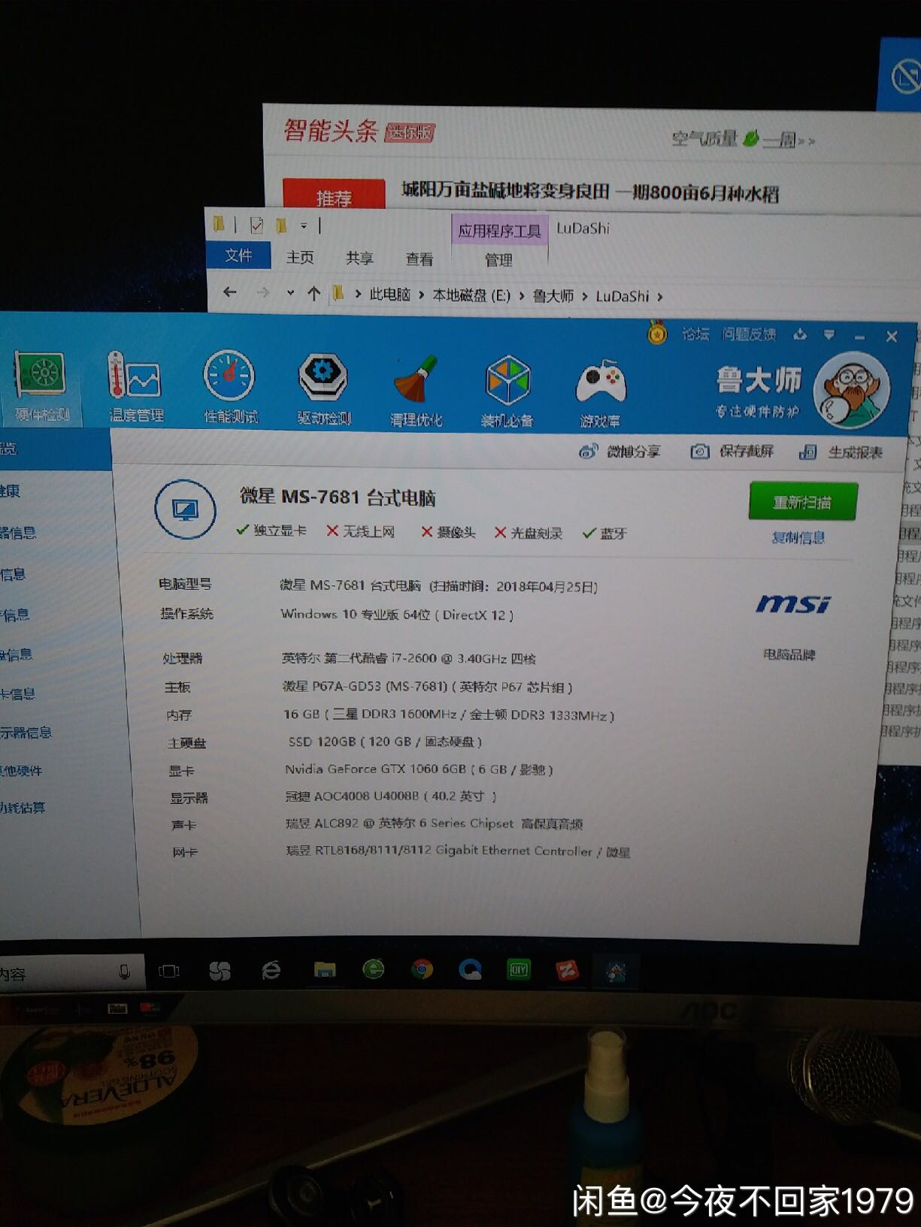Click the computer monitor icon beside 微星 MS-7681
This screenshot has height=1227, width=921.
[x=185, y=509]
